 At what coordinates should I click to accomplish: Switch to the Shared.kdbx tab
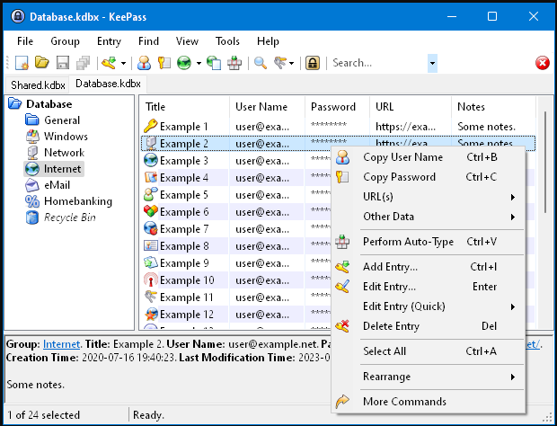[38, 85]
